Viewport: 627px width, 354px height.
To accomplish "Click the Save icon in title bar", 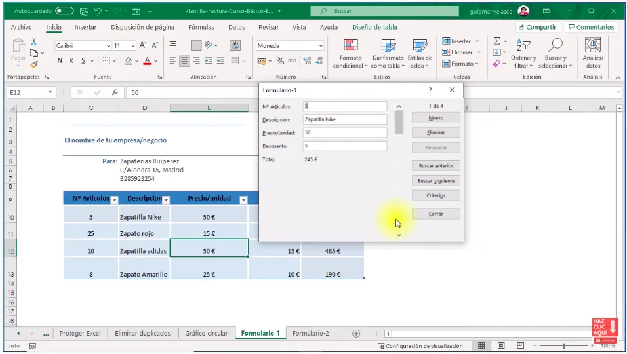I will click(x=83, y=11).
